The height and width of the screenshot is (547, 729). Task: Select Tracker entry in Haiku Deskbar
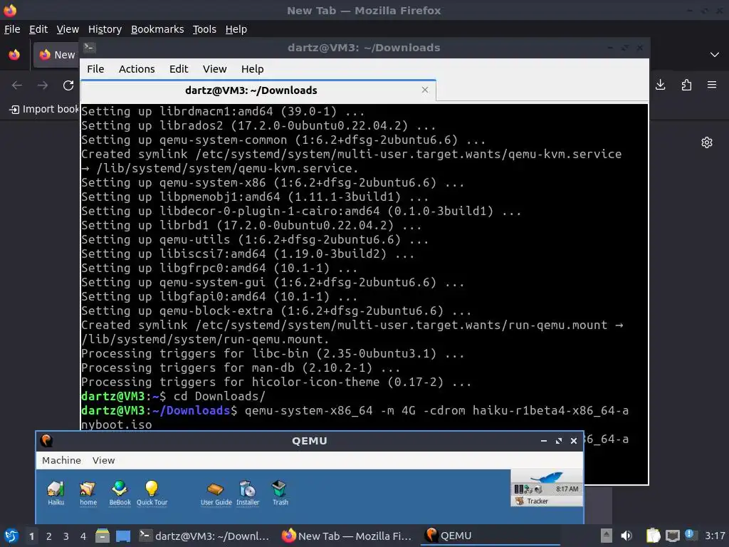(547, 501)
